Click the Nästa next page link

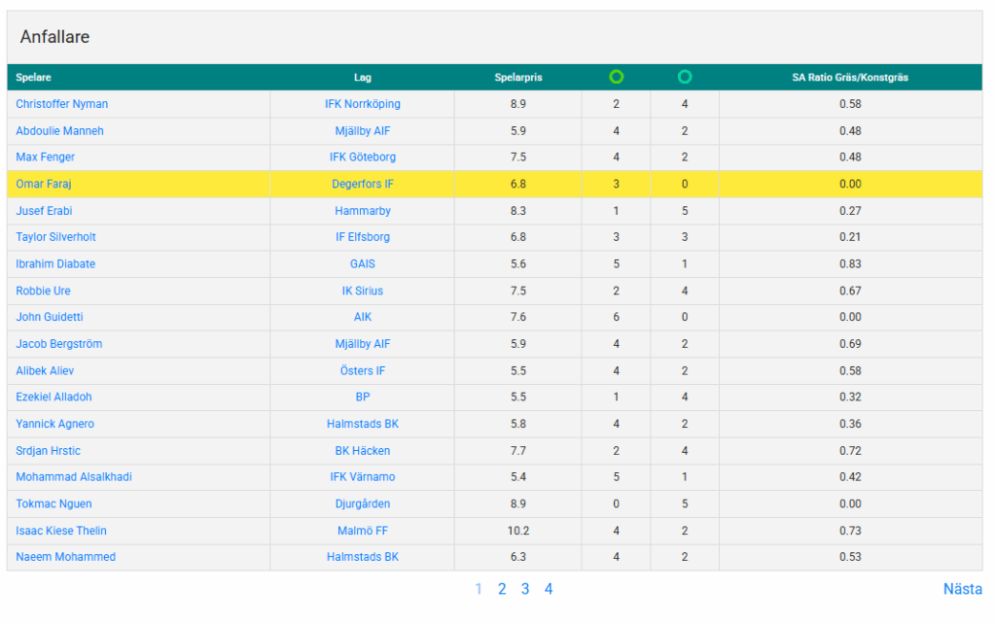(x=962, y=589)
